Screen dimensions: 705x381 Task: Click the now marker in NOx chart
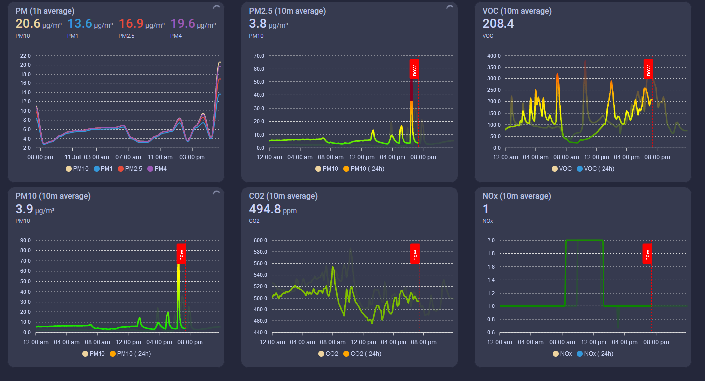647,253
